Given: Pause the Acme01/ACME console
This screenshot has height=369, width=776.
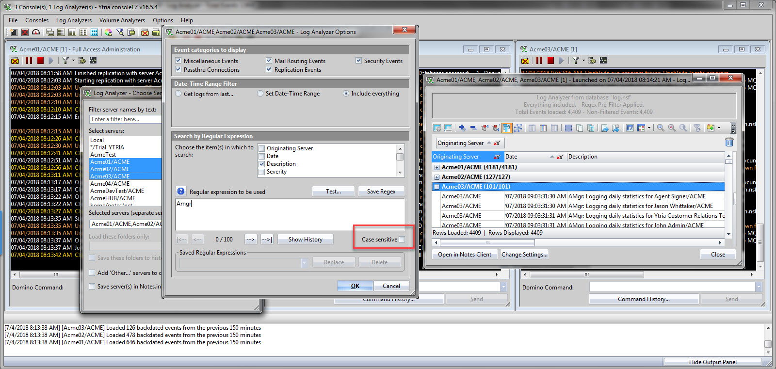Looking at the screenshot, I should (29, 61).
